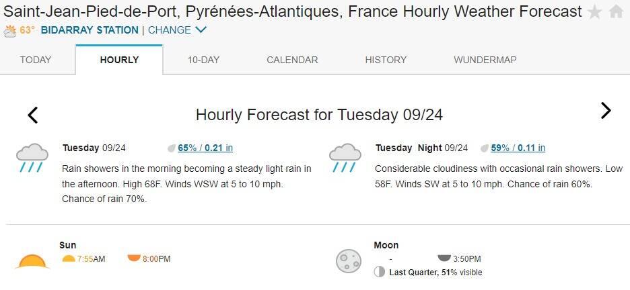
Task: Go to next day with right arrow
Action: point(606,111)
